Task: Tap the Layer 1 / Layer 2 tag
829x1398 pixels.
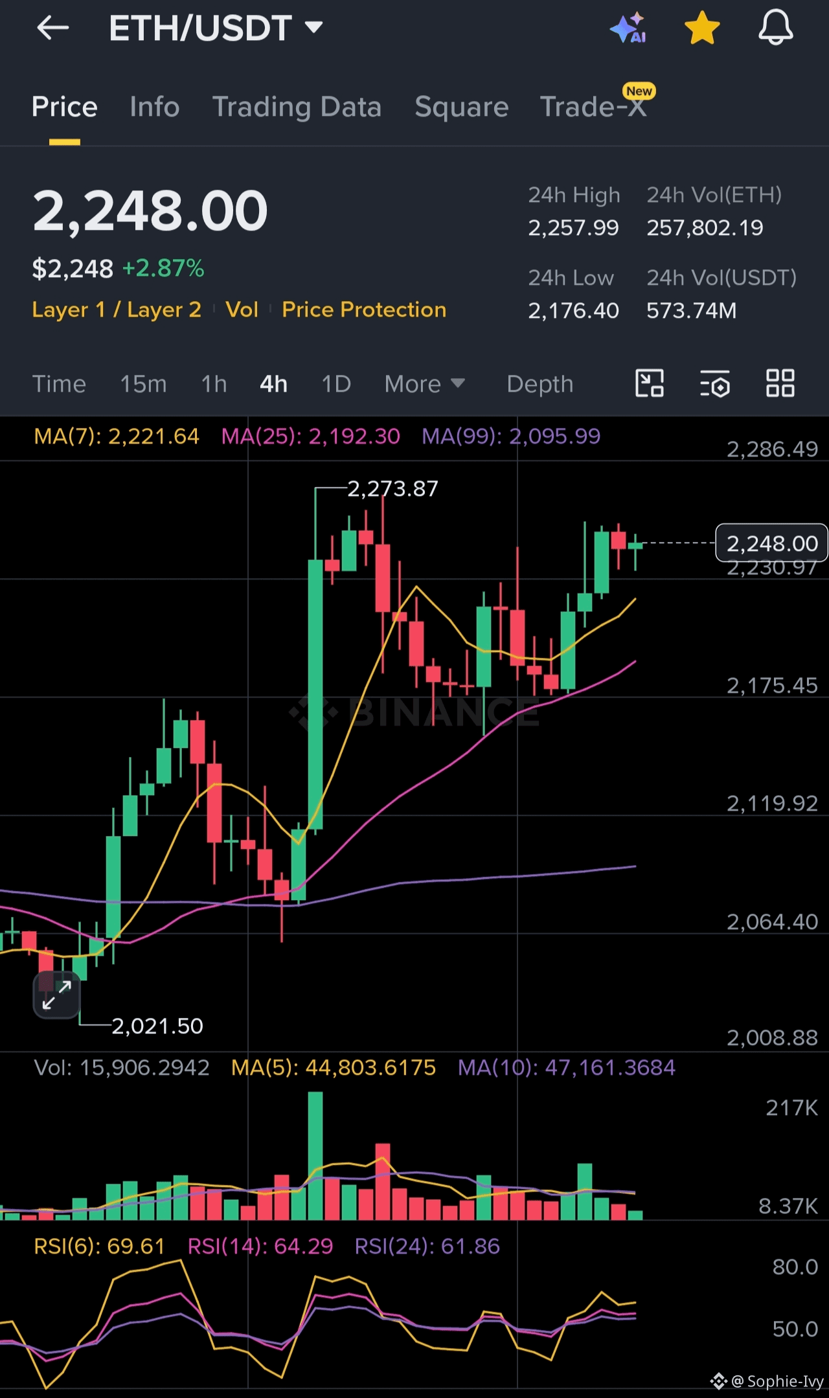Action: [x=117, y=310]
